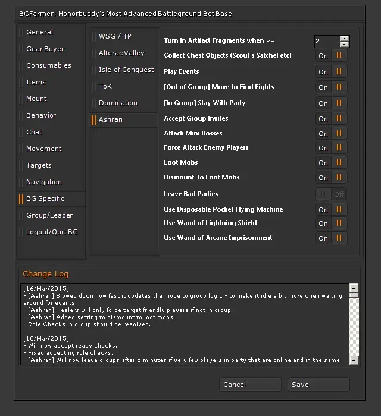
Task: Select the Movement tab
Action: [51, 149]
